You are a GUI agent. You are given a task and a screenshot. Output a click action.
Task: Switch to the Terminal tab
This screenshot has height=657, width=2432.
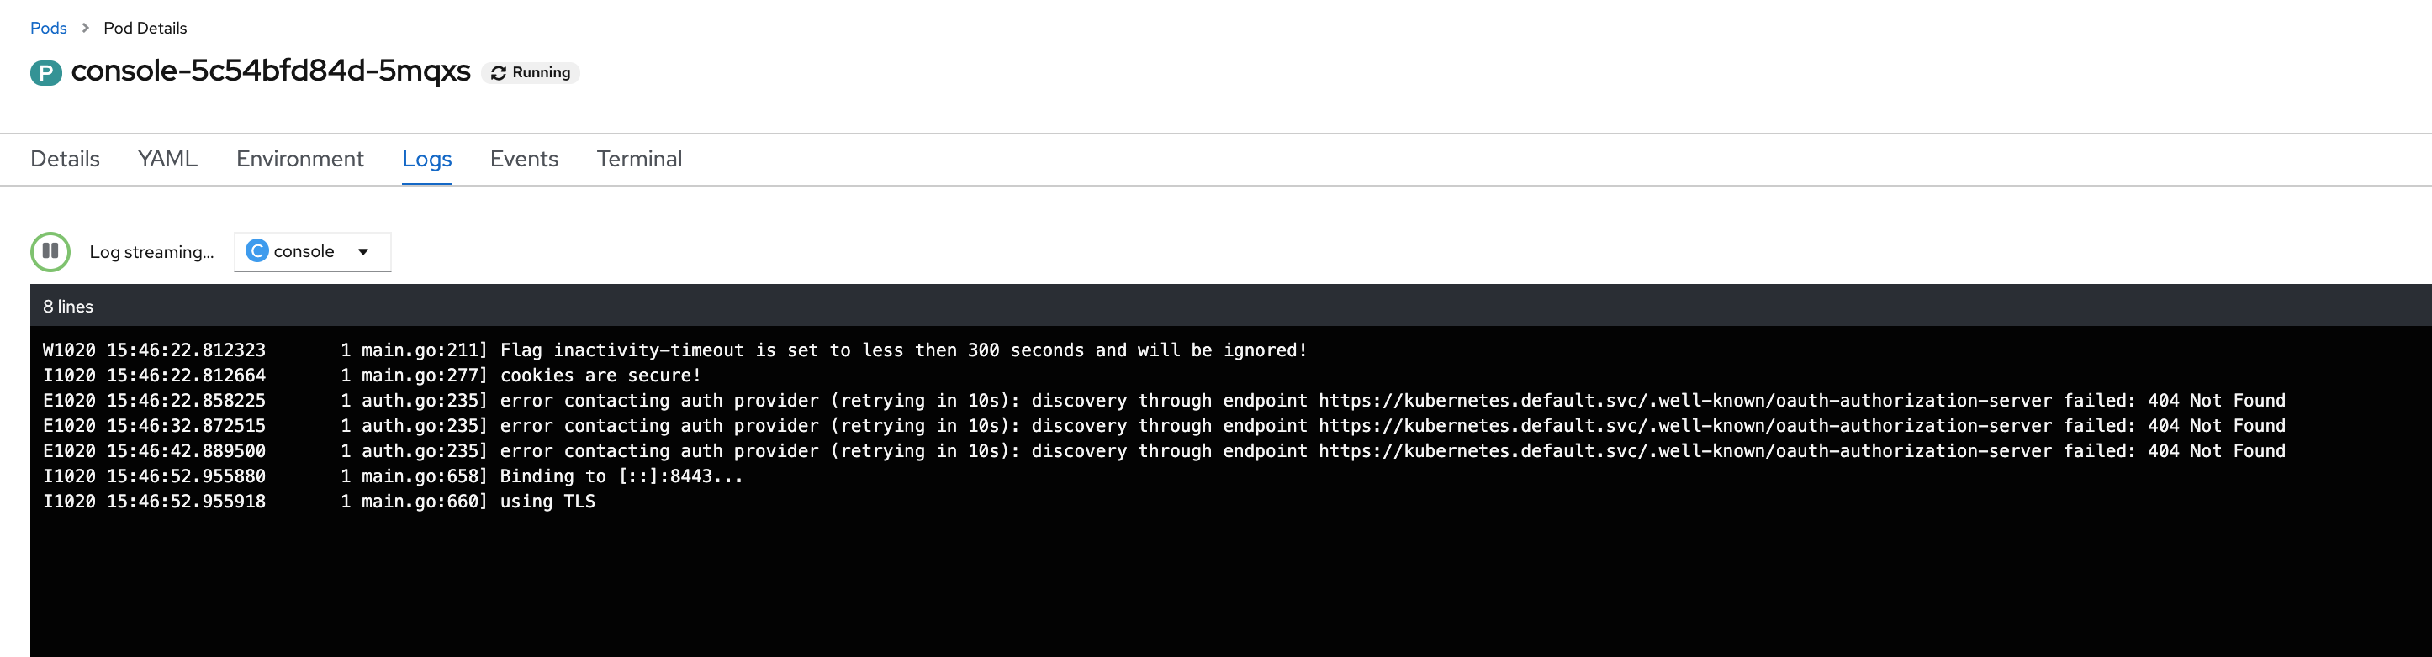coord(639,158)
